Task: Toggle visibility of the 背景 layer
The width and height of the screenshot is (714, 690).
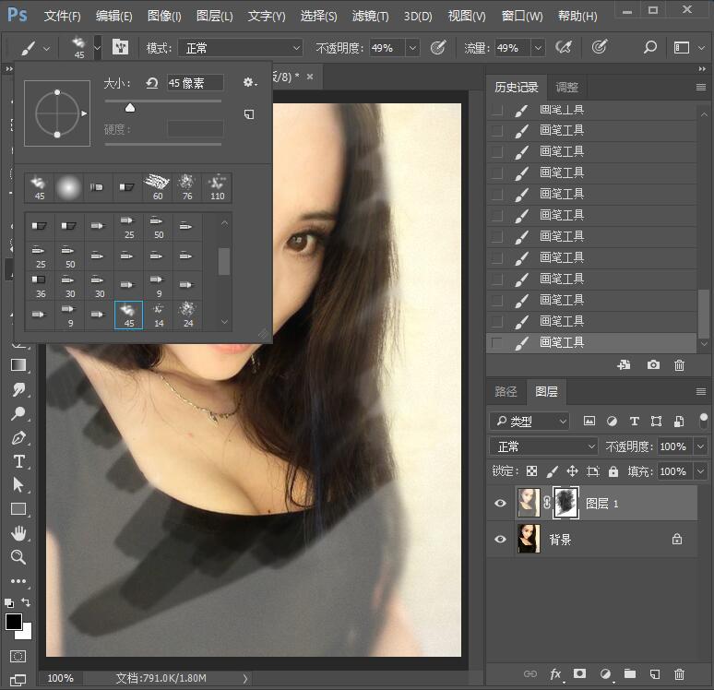Action: pyautogui.click(x=500, y=540)
